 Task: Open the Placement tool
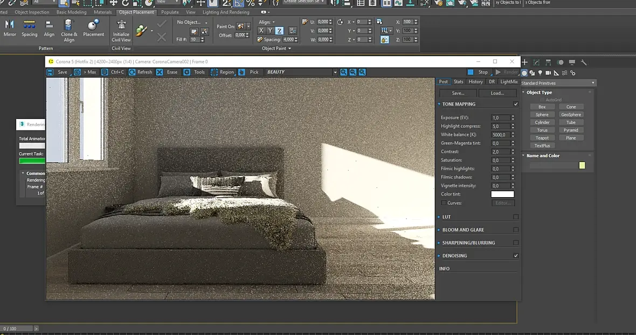(93, 25)
